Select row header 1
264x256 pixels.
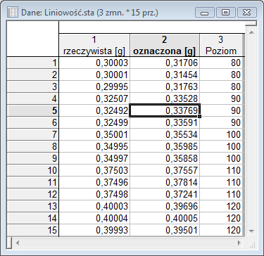(33, 63)
